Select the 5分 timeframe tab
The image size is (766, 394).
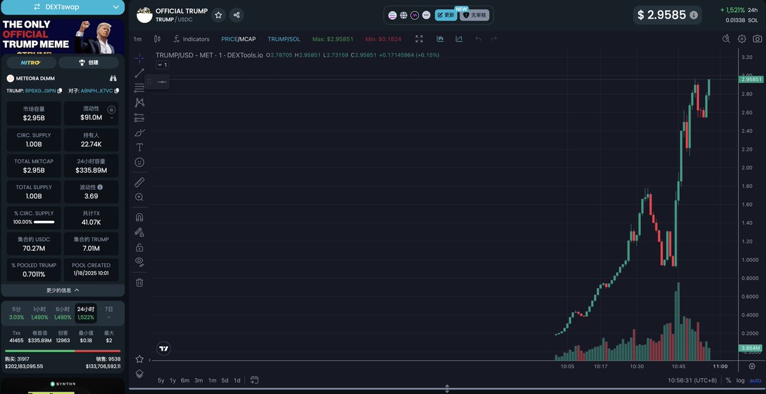pyautogui.click(x=17, y=313)
